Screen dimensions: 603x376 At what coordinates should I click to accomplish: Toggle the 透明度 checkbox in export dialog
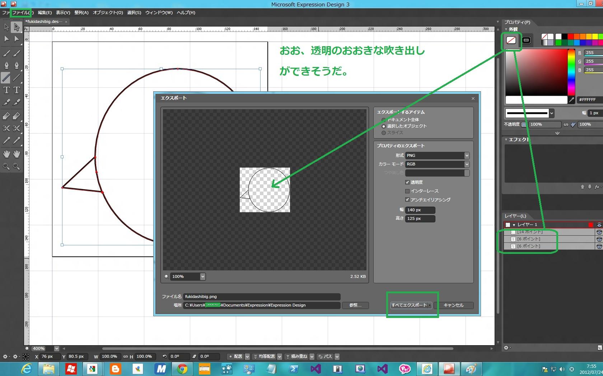click(x=407, y=182)
